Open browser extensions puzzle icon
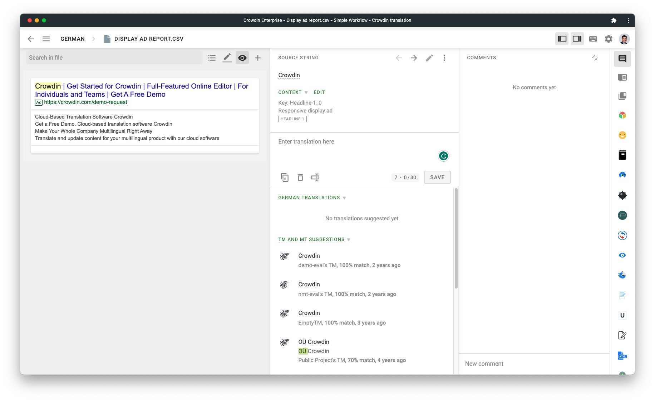 pos(614,20)
